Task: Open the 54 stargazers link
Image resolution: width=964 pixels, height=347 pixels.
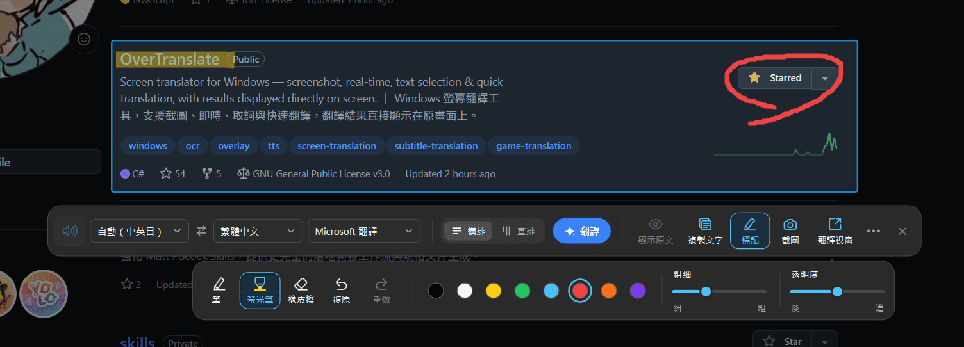Action: (x=173, y=174)
